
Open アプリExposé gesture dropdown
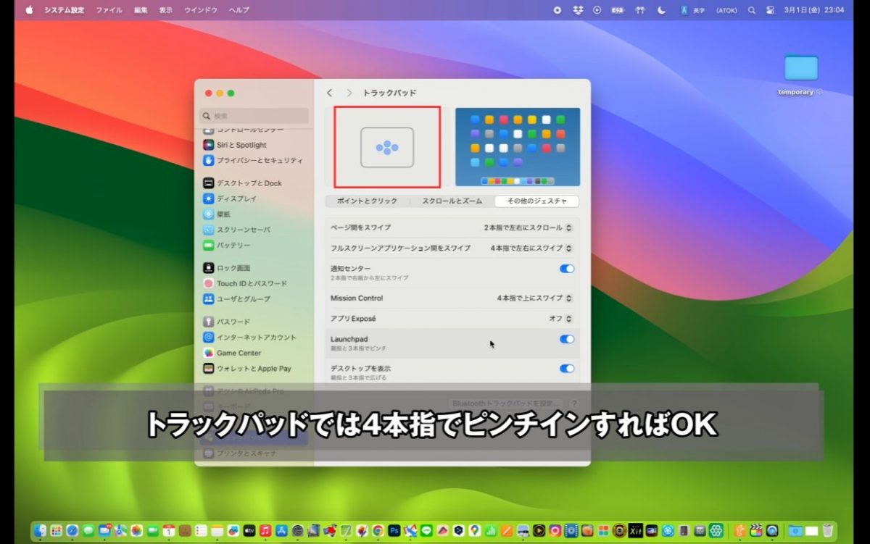pos(560,319)
